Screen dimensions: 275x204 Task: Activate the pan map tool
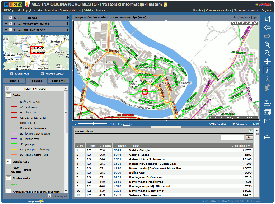point(267,62)
